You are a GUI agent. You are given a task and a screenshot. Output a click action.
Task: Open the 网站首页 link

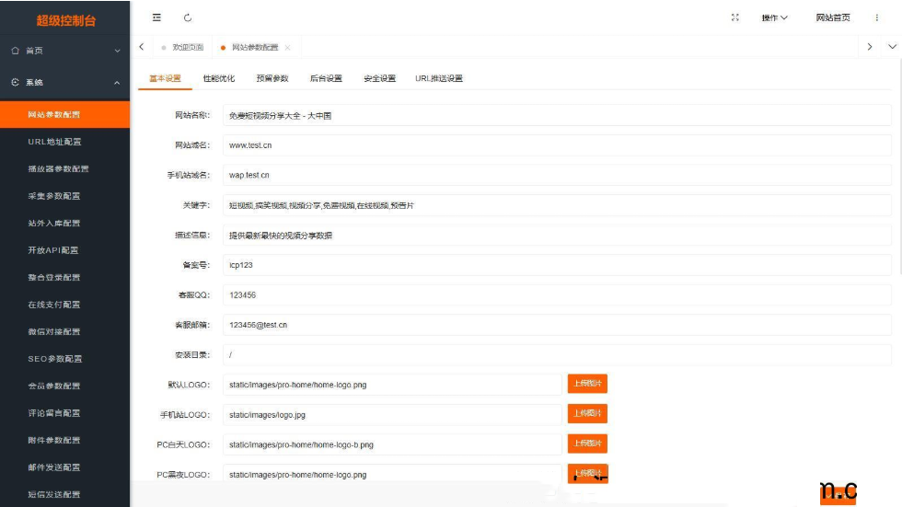click(x=832, y=17)
